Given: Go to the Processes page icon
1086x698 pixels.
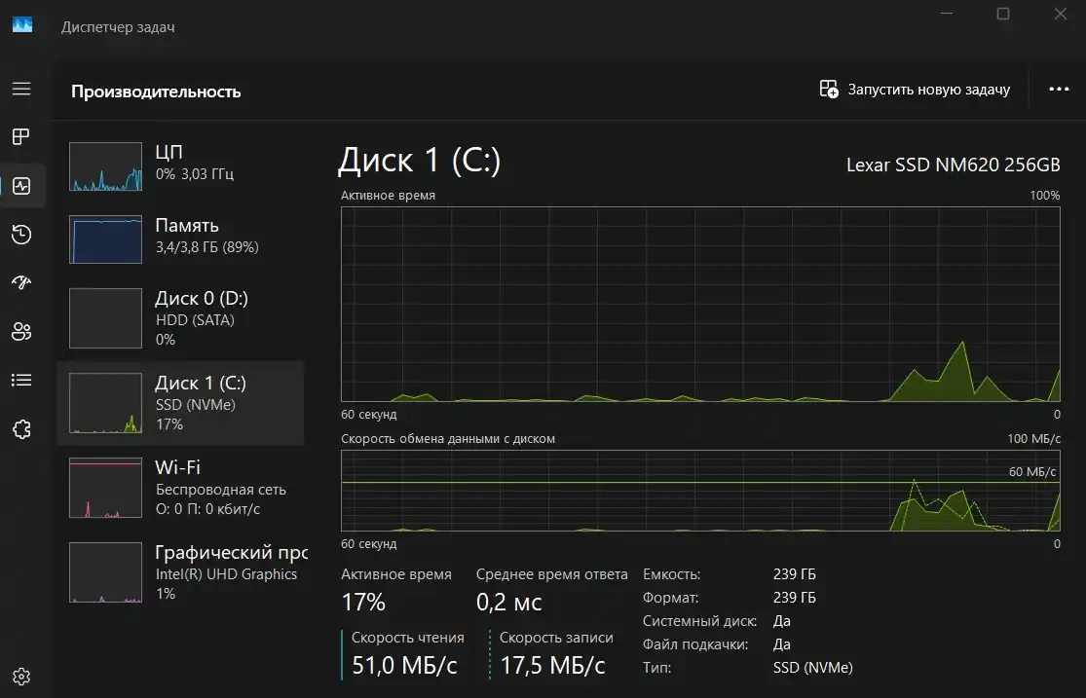Looking at the screenshot, I should coord(21,136).
